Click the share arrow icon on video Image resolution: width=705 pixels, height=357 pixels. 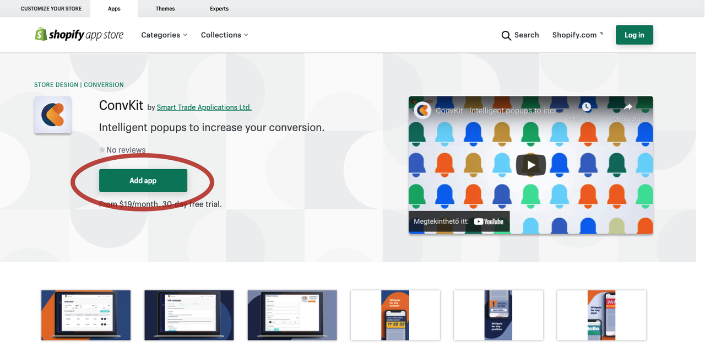point(628,107)
